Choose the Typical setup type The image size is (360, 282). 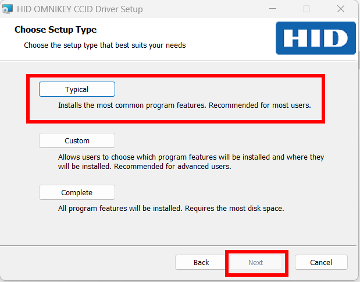point(77,89)
